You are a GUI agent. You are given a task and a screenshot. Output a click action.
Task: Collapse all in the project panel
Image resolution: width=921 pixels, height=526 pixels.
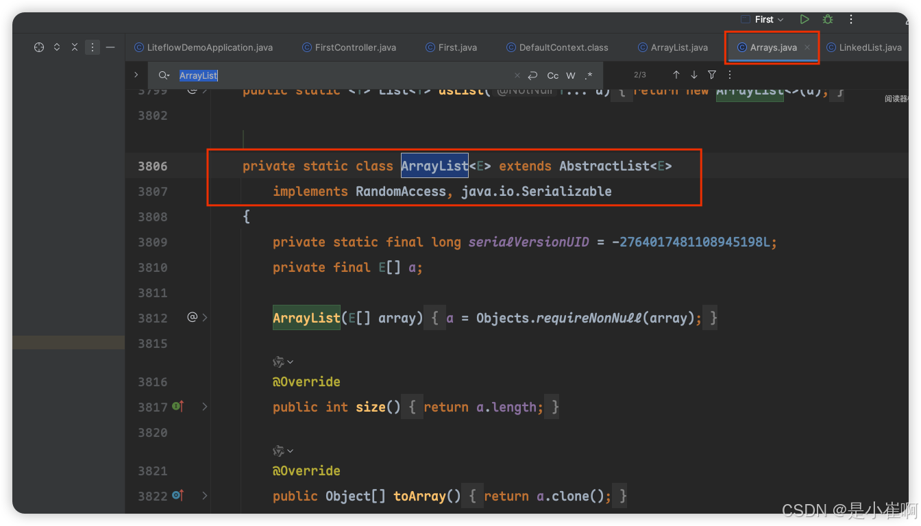[75, 47]
